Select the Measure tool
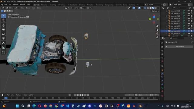Screen dimensions: 194x109 tap(3, 48)
